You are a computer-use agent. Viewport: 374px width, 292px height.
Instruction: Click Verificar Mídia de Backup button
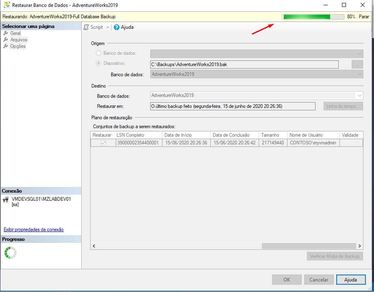pos(335,256)
